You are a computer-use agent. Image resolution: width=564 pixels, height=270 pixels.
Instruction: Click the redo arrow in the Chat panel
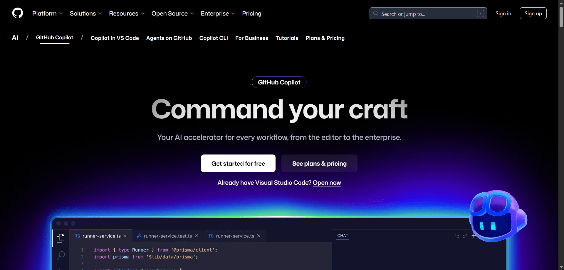(x=465, y=236)
